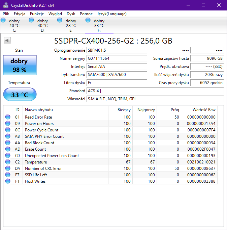The width and height of the screenshot is (227, 230).
Task: Click the dobry 98 % health status button
Action: pos(19,65)
